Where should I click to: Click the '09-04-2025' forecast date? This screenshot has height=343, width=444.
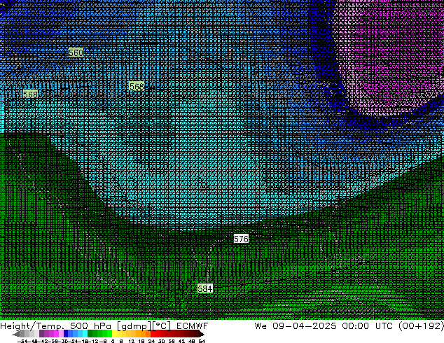(305, 325)
